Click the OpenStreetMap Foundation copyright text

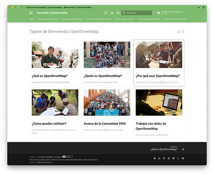pos(46,157)
